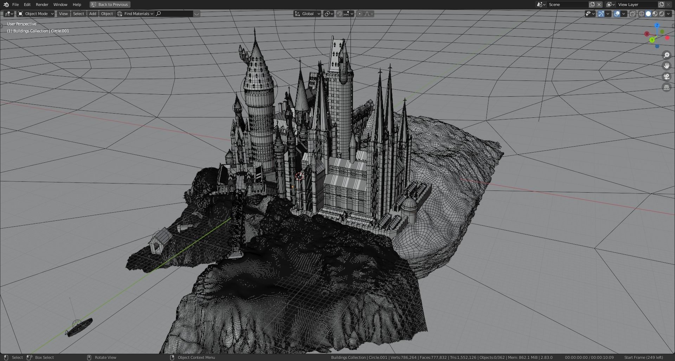Click the snap increment icon
675x361 pixels.
(347, 14)
